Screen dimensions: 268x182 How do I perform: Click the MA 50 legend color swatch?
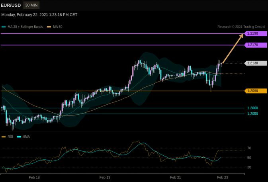[x=49, y=27]
